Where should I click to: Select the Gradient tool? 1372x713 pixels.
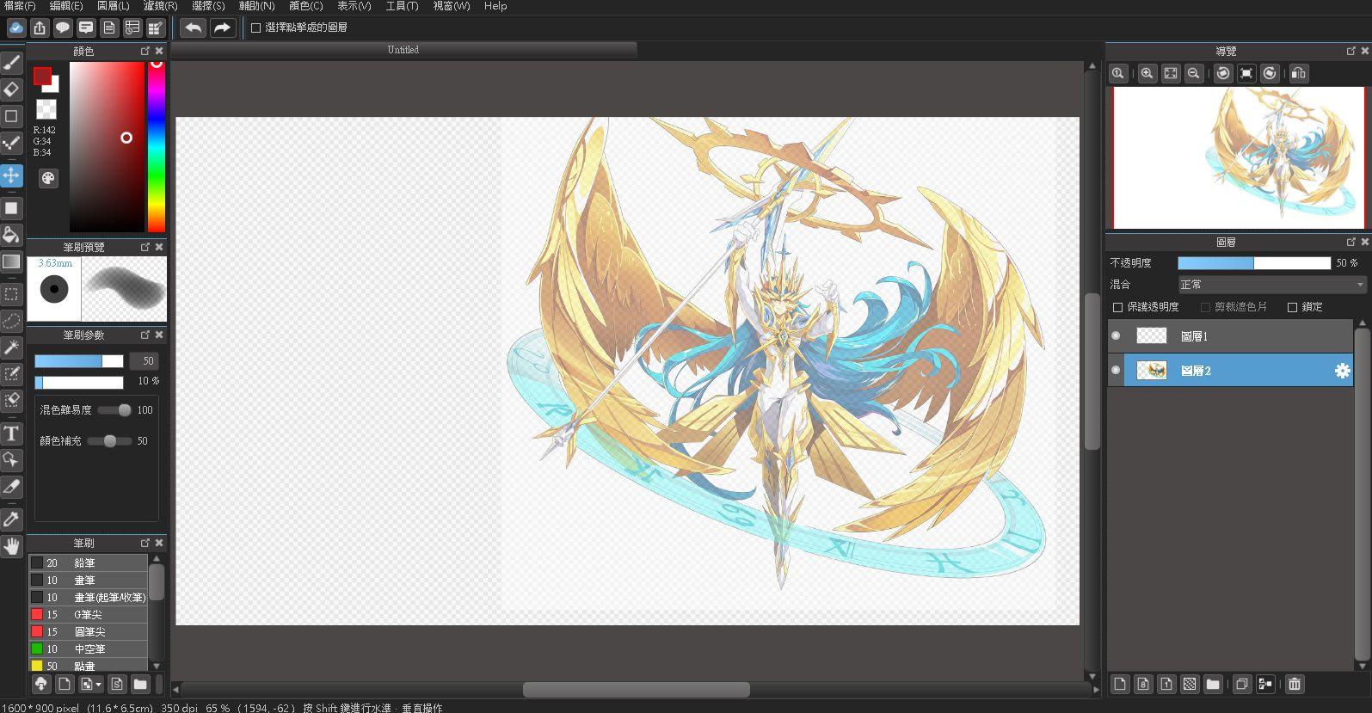click(x=11, y=261)
